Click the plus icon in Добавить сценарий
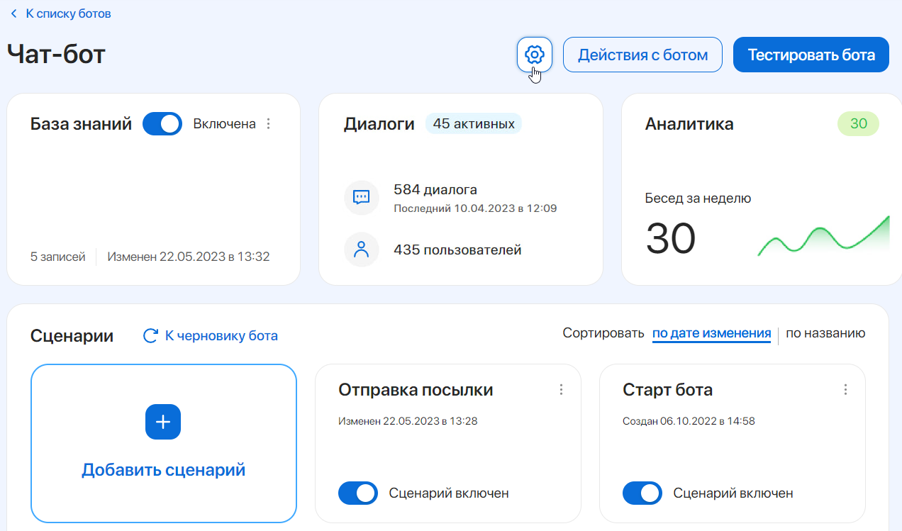The width and height of the screenshot is (902, 531). (163, 422)
